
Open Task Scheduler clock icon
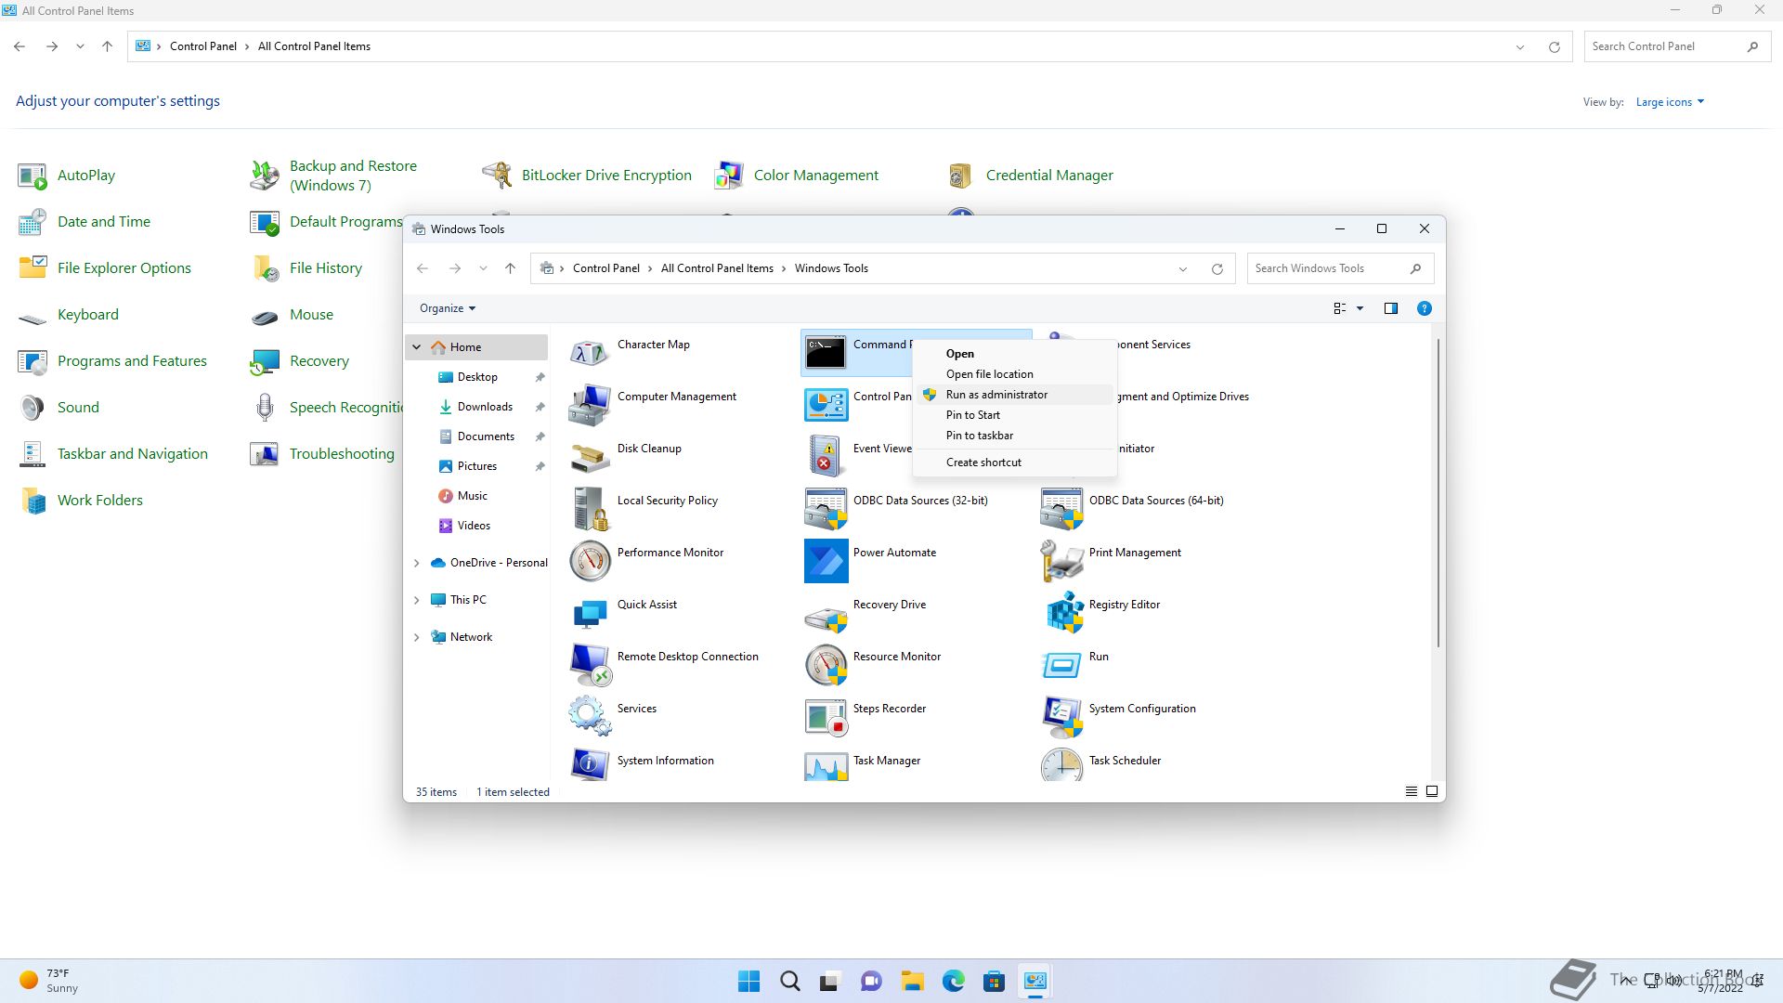point(1061,764)
